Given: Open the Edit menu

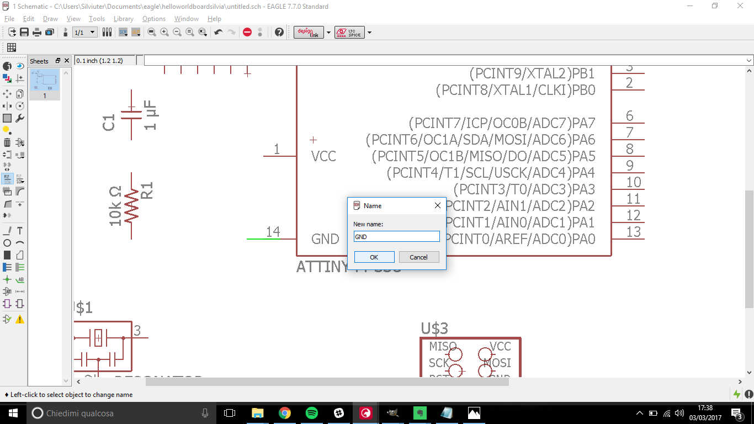Looking at the screenshot, I should 29,19.
